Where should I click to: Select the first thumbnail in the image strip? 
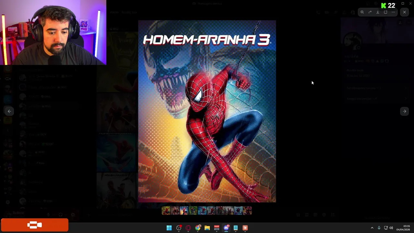coord(166,211)
